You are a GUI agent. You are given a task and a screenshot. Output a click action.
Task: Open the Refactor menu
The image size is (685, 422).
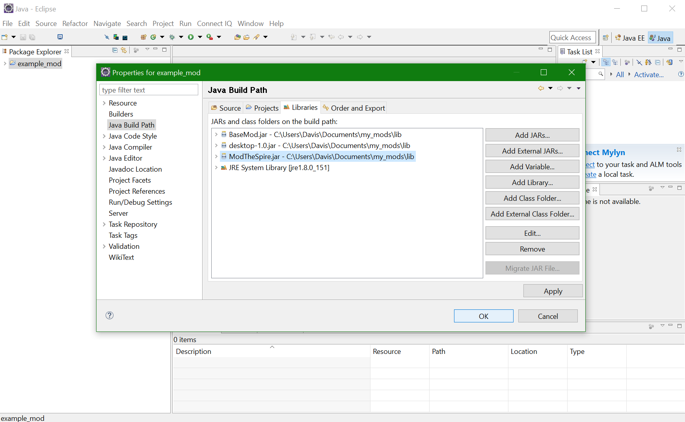(x=75, y=24)
